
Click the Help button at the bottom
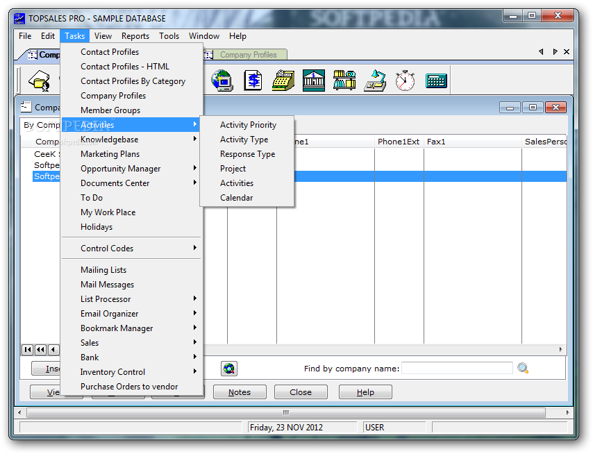tap(365, 392)
